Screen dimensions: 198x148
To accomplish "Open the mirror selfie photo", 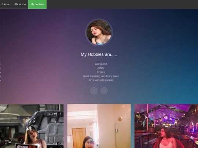I will [x=99, y=126].
